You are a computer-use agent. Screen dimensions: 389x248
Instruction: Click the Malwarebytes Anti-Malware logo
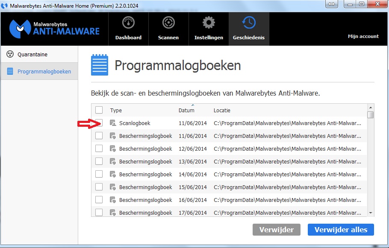54,28
